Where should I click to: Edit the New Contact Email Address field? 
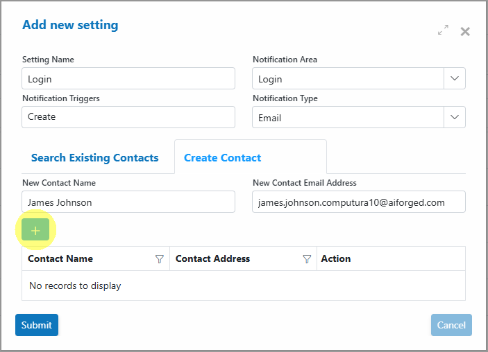[359, 202]
